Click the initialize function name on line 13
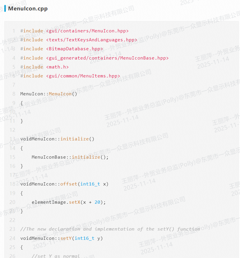 [x=75, y=139]
